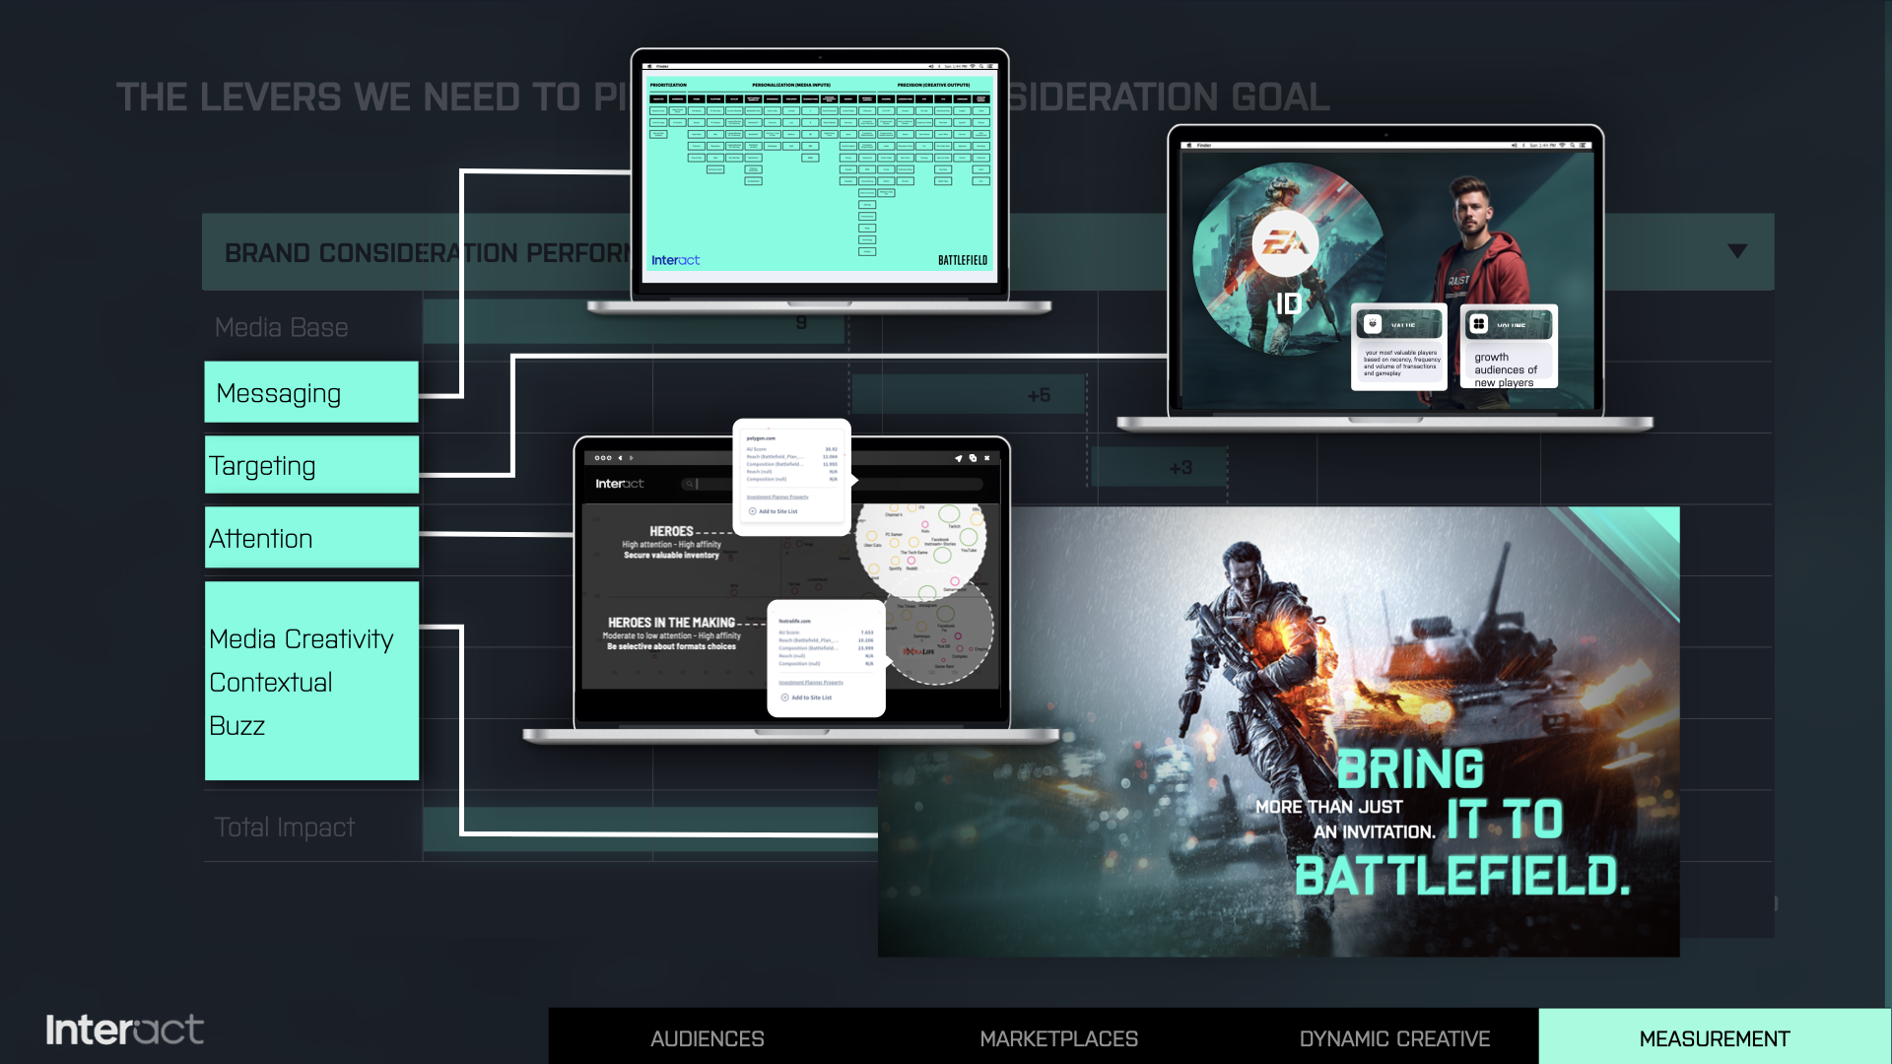Click the HEROES heading in the attention chart
The width and height of the screenshot is (1892, 1064).
671,531
